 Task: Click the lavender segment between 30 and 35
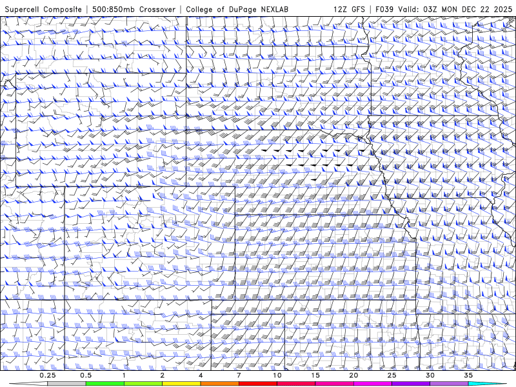point(449,384)
